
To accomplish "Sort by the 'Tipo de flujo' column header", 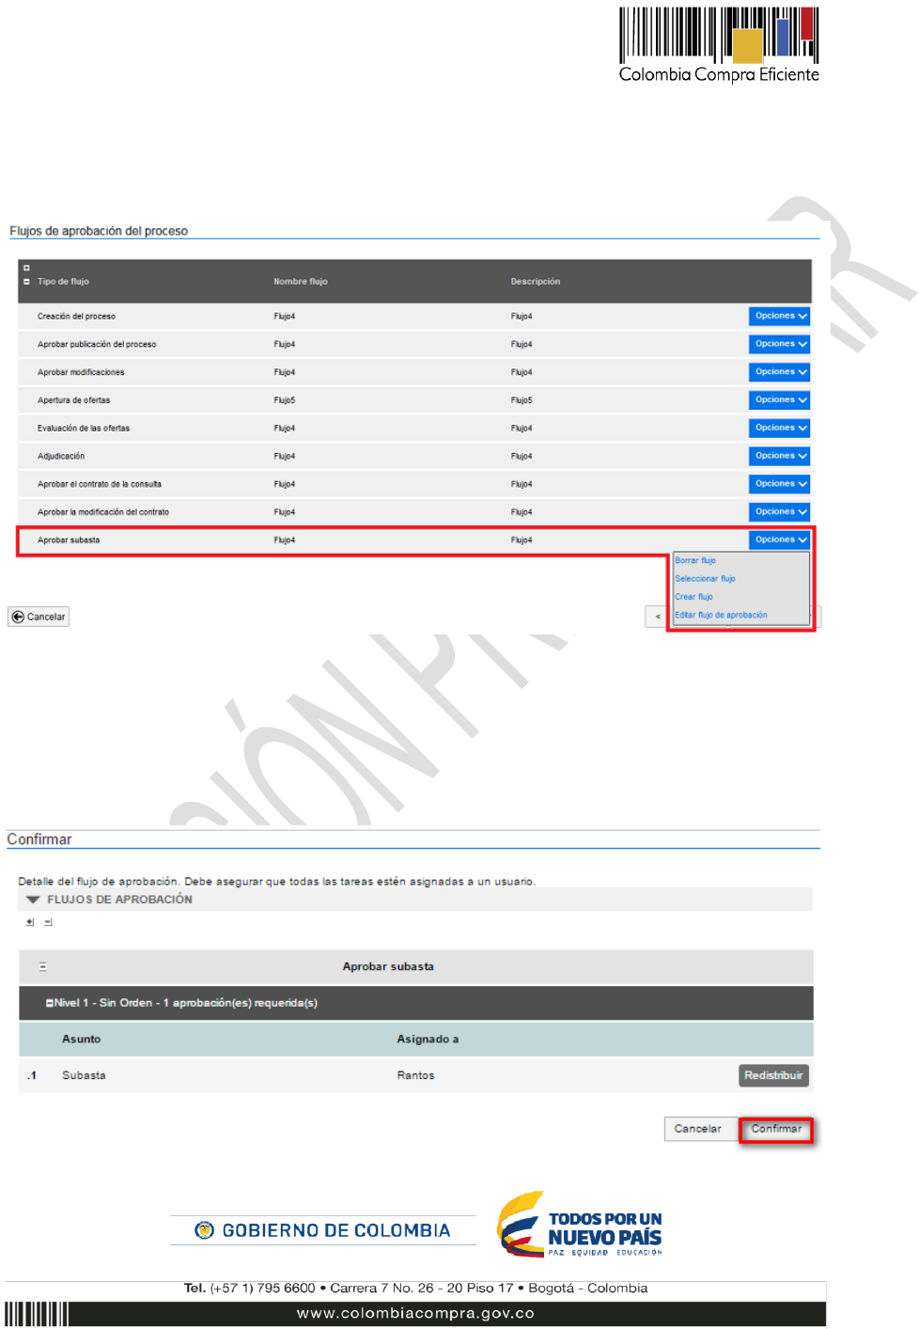I will [63, 281].
